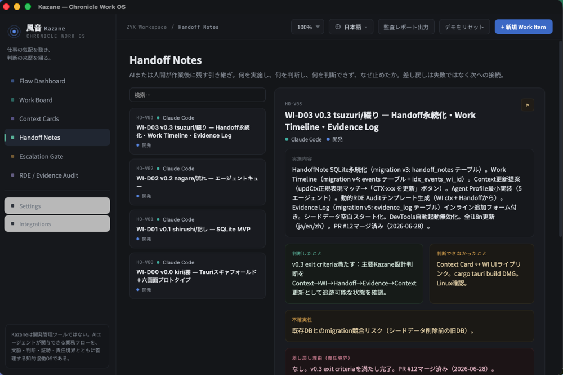The height and width of the screenshot is (375, 563).
Task: Select the HO-V03 WI-D03 tsuzuri note card
Action: coord(198,131)
